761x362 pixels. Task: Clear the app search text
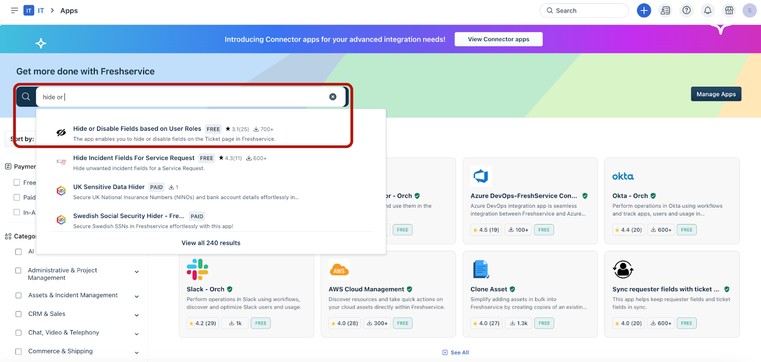333,97
